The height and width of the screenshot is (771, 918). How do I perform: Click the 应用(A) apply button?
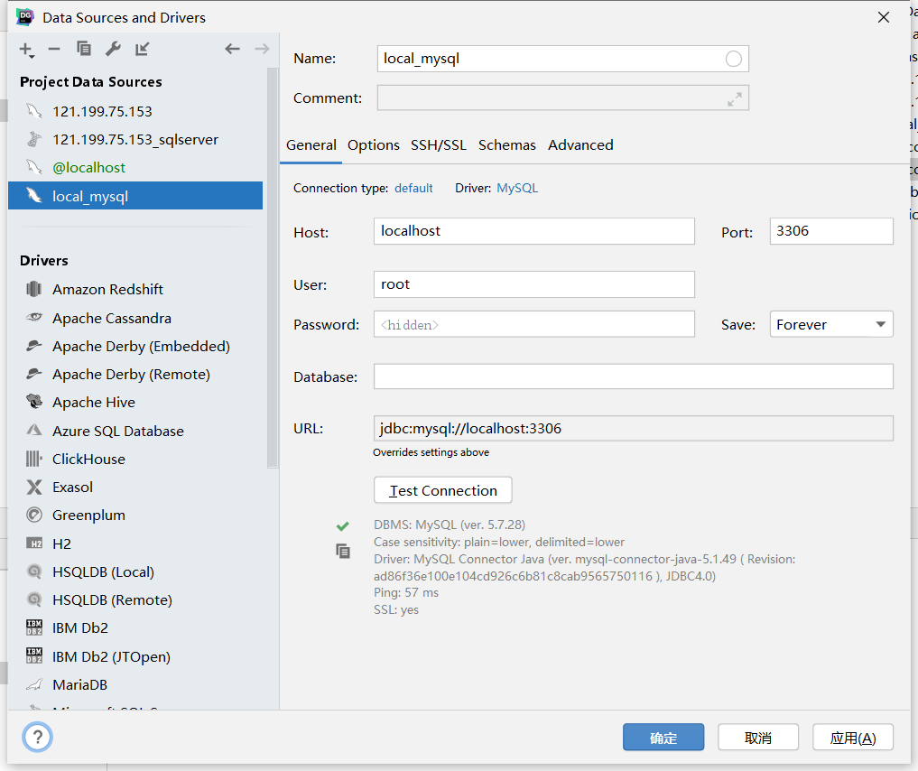[x=852, y=738]
